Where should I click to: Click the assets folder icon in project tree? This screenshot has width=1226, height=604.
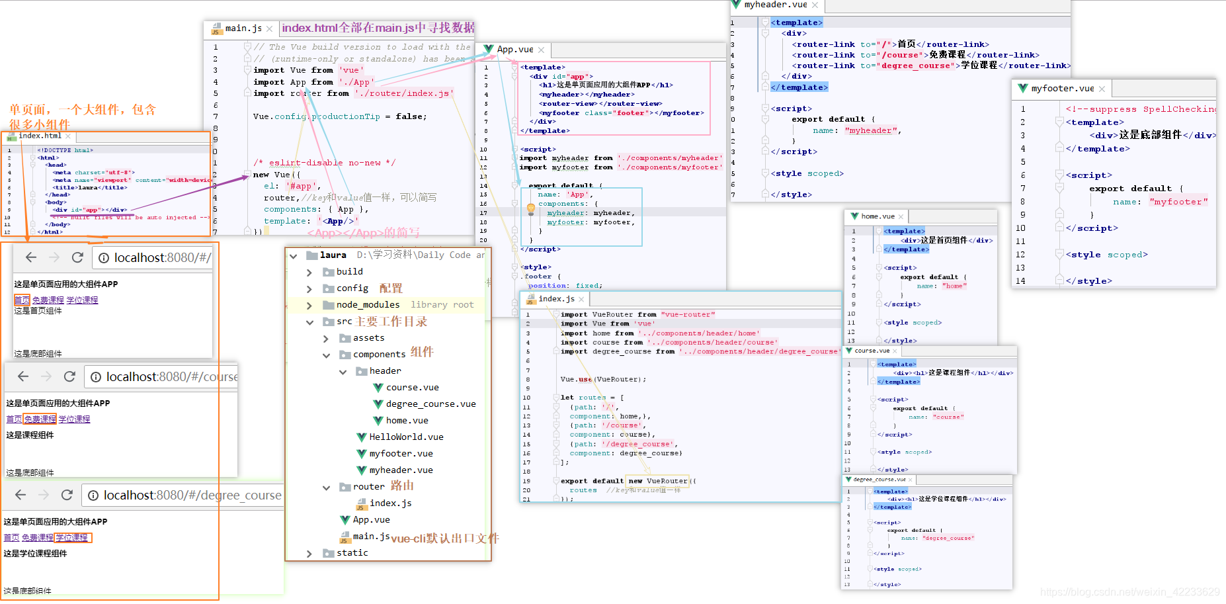pyautogui.click(x=345, y=338)
